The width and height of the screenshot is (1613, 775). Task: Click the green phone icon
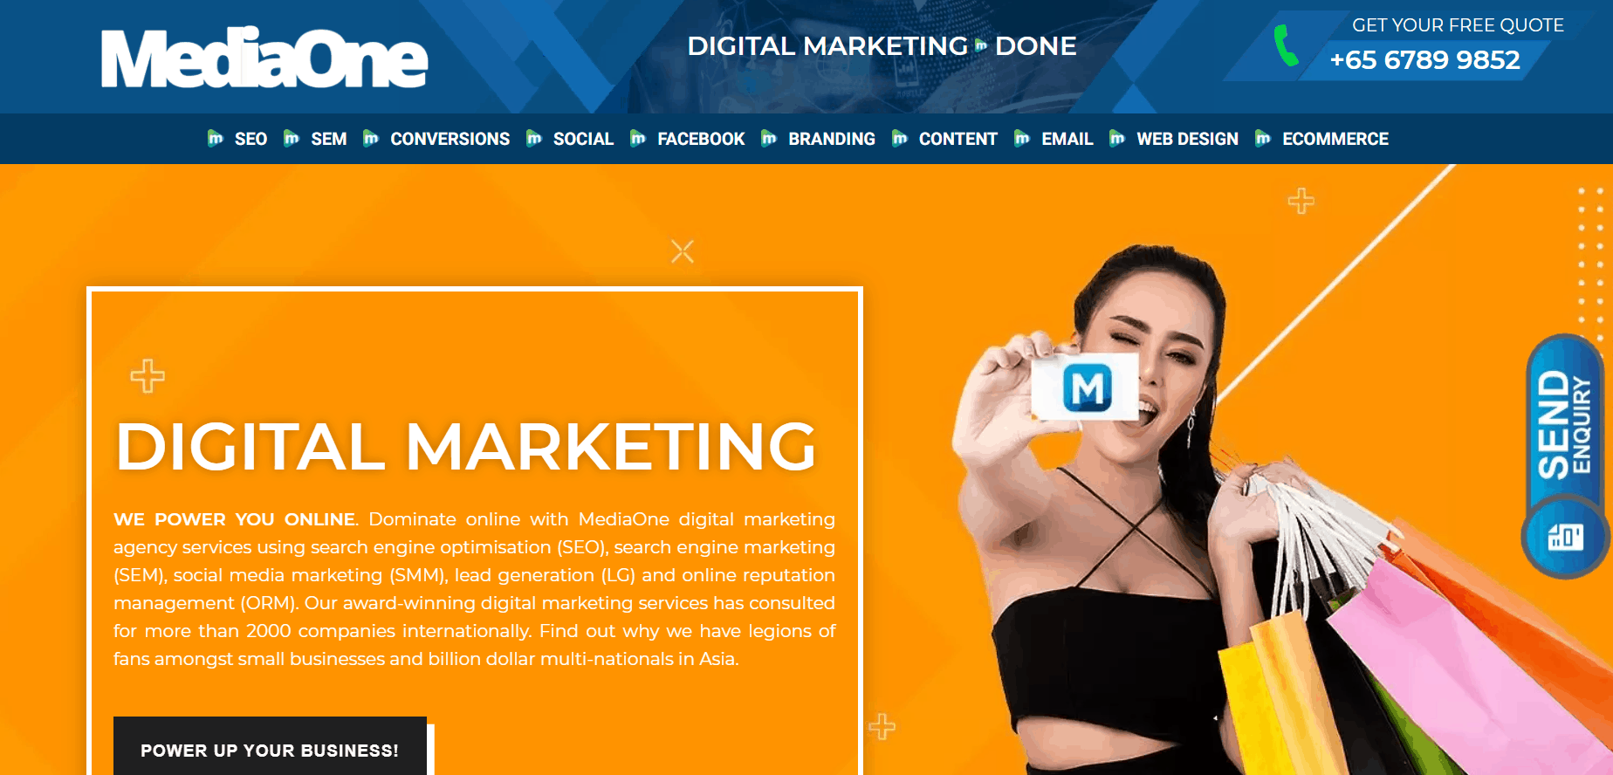(1286, 45)
